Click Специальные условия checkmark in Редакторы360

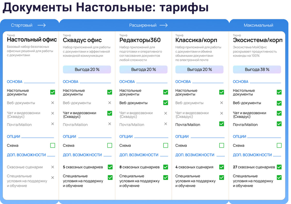click(x=165, y=177)
